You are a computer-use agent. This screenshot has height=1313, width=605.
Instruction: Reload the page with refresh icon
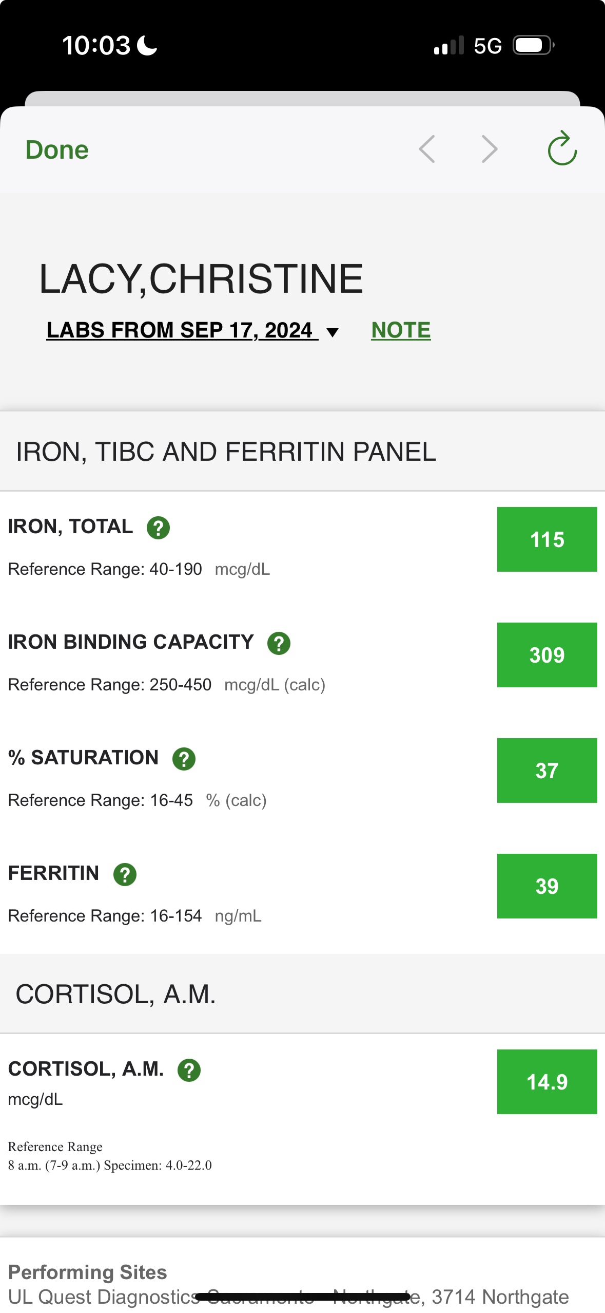(x=562, y=149)
